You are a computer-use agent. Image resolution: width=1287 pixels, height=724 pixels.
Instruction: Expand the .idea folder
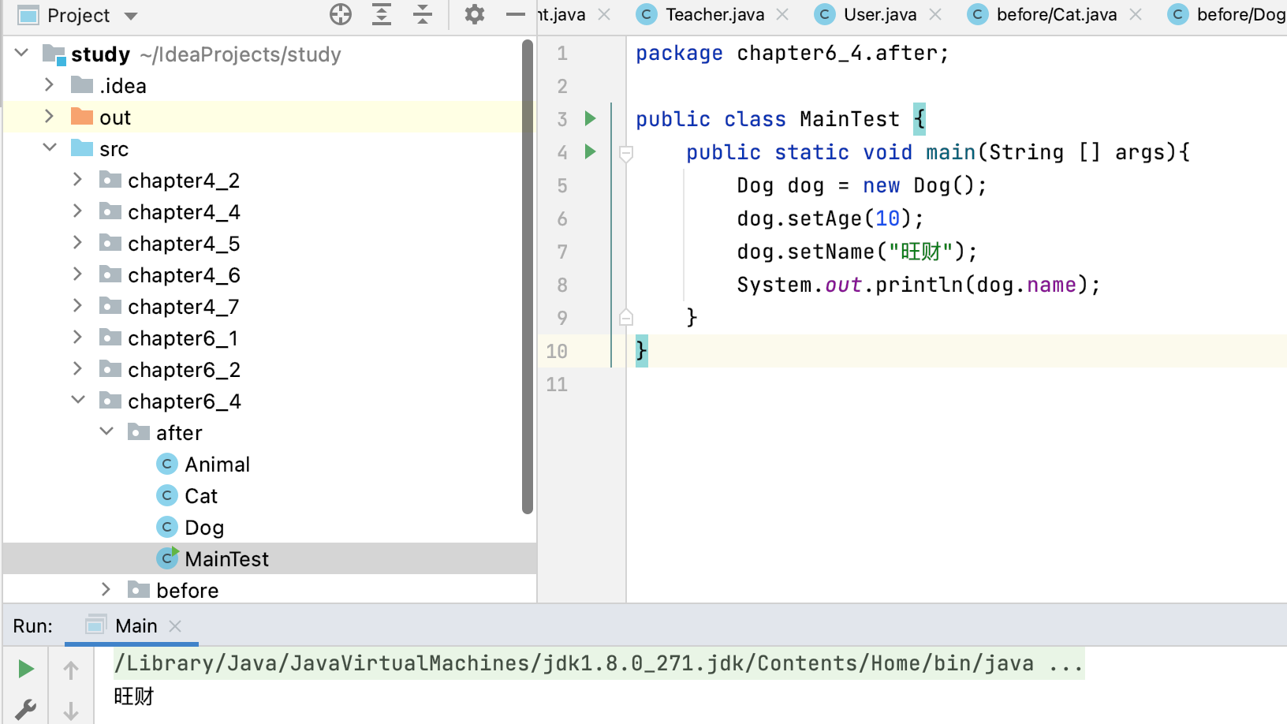(x=50, y=84)
